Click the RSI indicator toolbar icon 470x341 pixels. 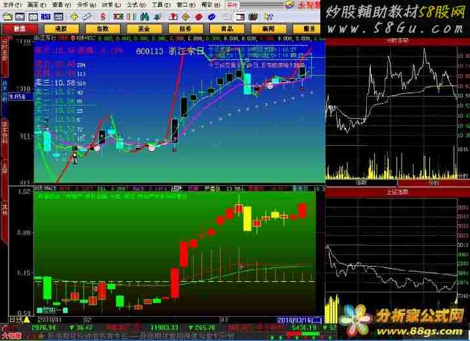pyautogui.click(x=45, y=17)
